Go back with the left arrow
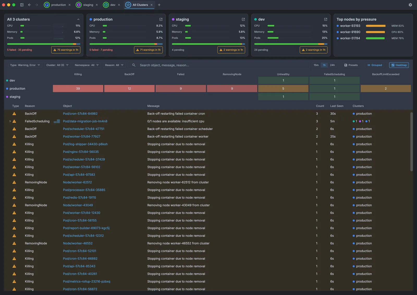This screenshot has height=295, width=417. click(x=29, y=5)
